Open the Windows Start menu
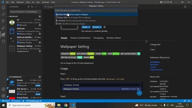The image size is (192, 108). 3,105
